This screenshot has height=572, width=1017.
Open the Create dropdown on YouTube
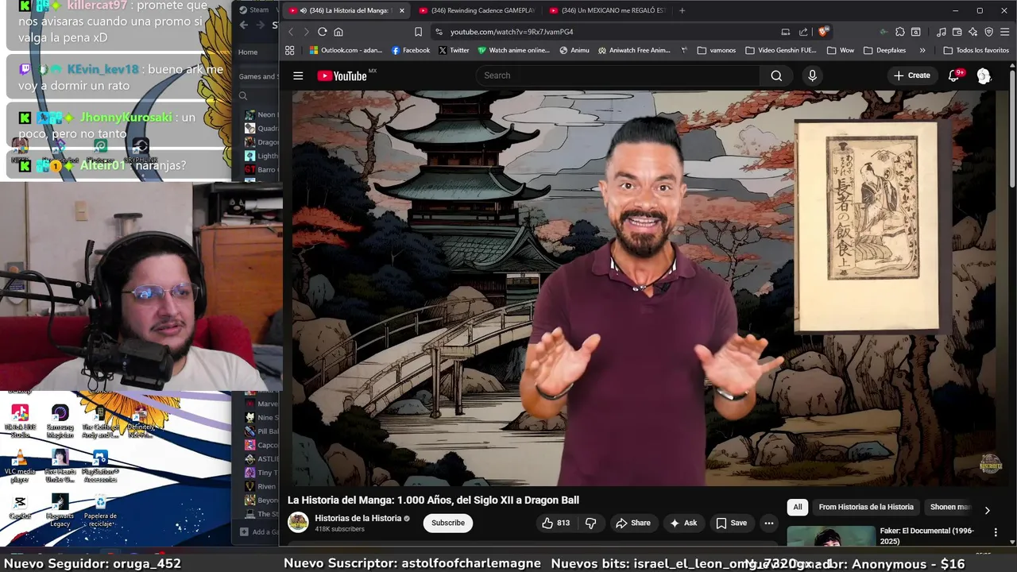[x=911, y=75]
